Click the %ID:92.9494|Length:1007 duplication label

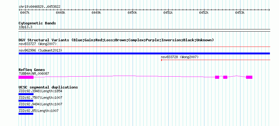[x=40, y=104]
